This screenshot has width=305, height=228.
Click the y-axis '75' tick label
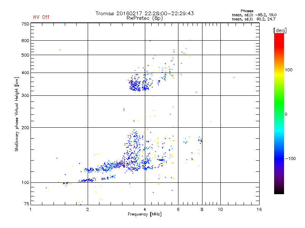(27, 204)
